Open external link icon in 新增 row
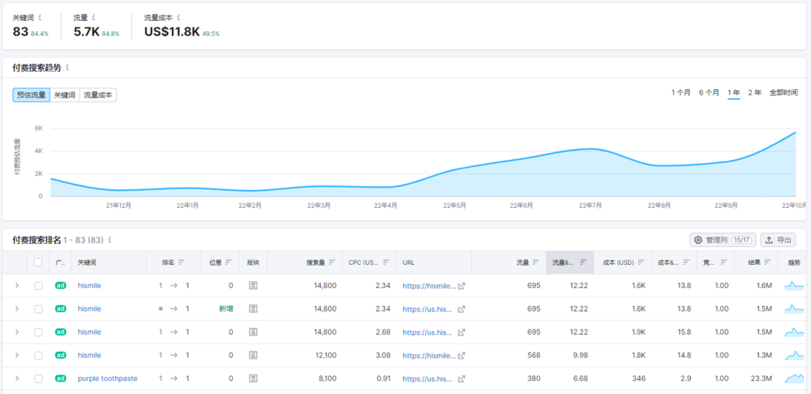 (461, 308)
